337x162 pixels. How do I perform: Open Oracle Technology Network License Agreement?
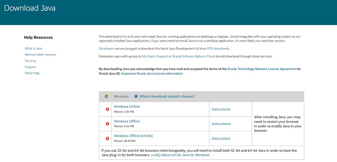tap(262, 69)
